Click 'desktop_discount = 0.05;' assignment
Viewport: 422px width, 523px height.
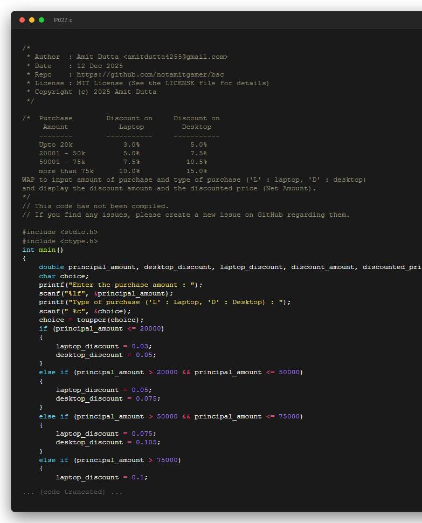106,355
